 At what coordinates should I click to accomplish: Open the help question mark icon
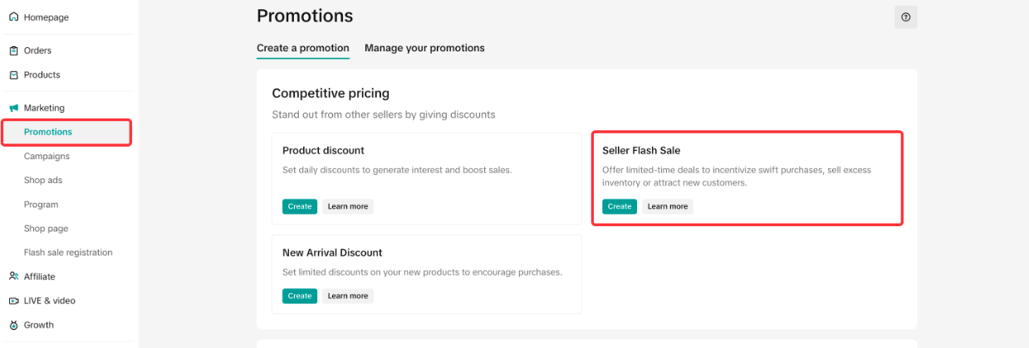(x=905, y=17)
